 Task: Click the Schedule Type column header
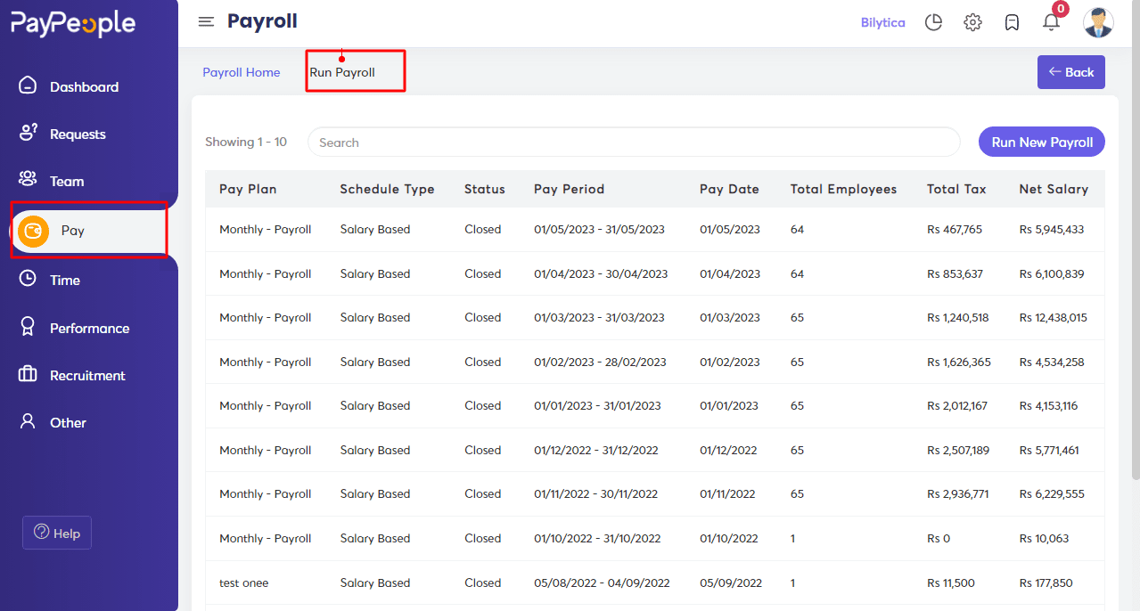tap(387, 189)
